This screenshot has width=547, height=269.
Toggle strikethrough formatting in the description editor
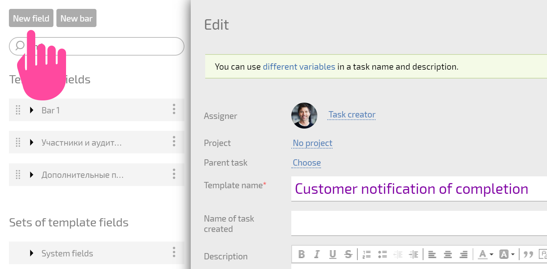(348, 254)
